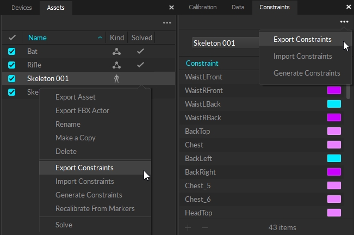Click the cyan color swatch for WaistLBack

pyautogui.click(x=333, y=104)
